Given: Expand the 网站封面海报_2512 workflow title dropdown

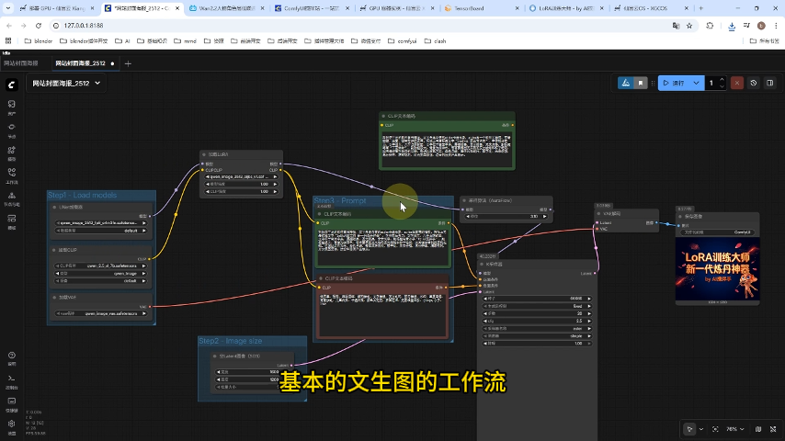Looking at the screenshot, I should point(66,83).
